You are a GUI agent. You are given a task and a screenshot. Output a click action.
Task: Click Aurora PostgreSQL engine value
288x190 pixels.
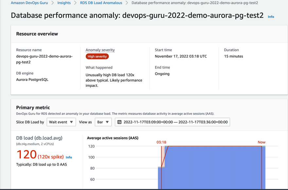click(32, 80)
